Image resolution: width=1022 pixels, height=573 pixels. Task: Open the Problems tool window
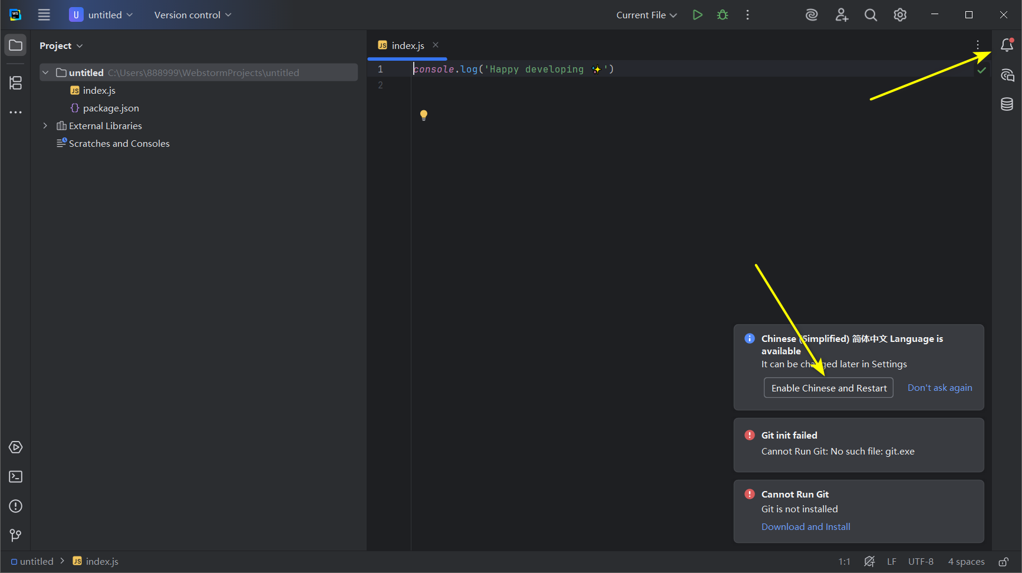tap(16, 506)
